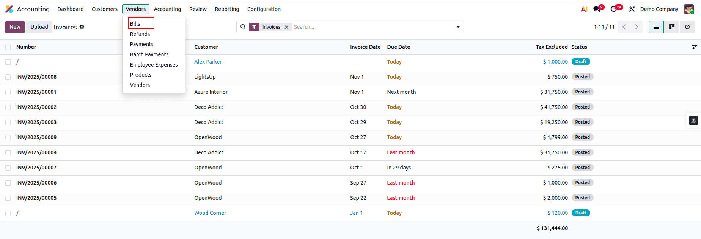Open the activities clock icon

pos(614,9)
